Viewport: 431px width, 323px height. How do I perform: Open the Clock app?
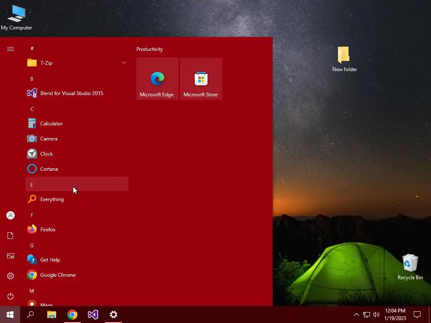pyautogui.click(x=77, y=154)
